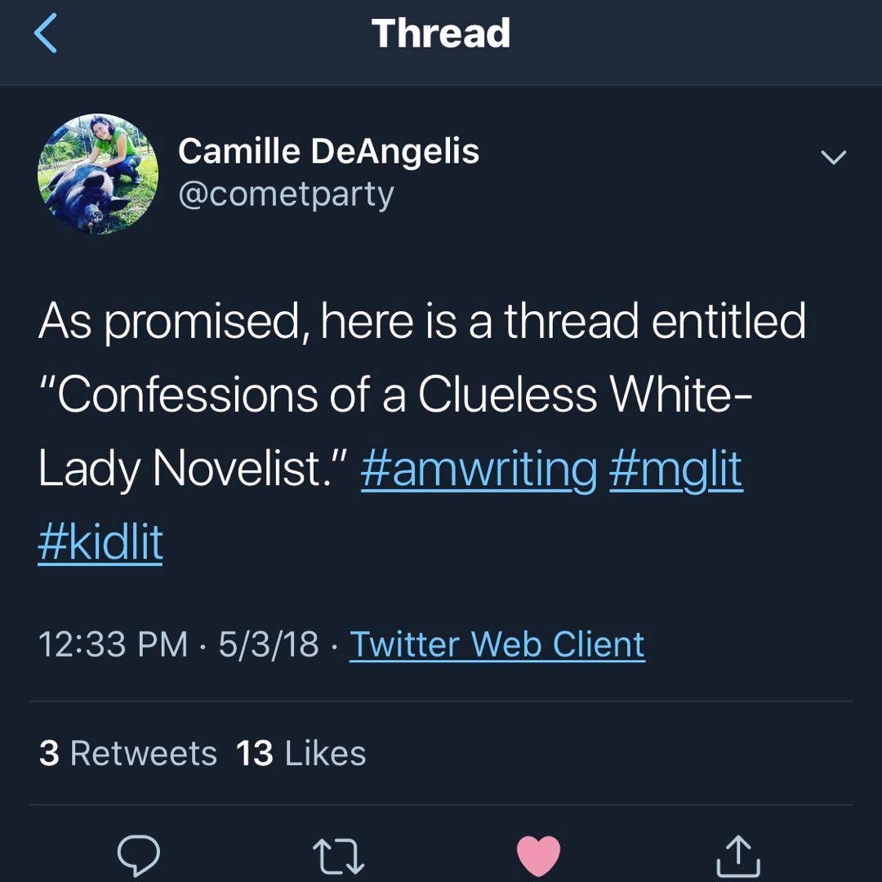Open the Camille DeAngelis profile name
The image size is (882, 882).
tap(328, 152)
